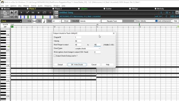Open the Window menu
This screenshot has height=101, width=179.
coord(56,6)
